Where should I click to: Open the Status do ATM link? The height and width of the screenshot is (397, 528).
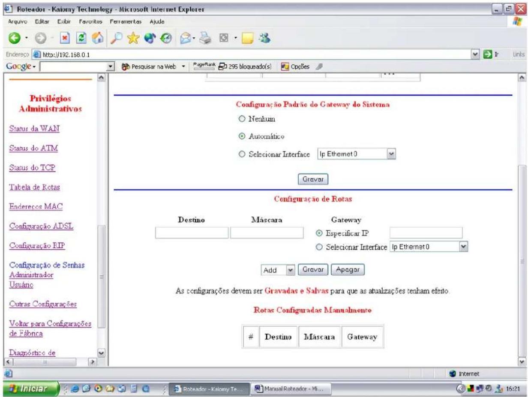tap(33, 148)
